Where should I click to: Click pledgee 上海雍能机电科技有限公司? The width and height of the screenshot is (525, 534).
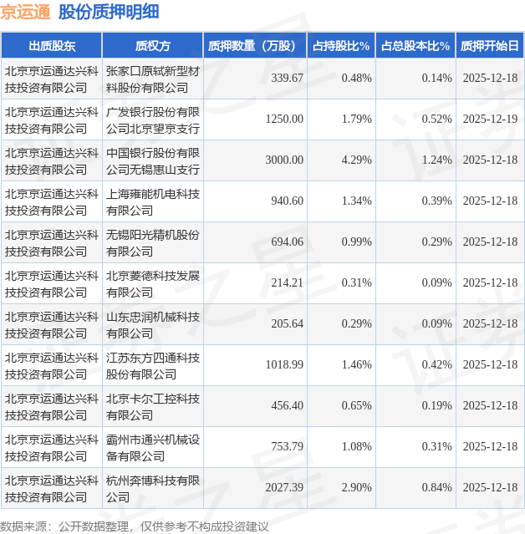coord(153,202)
